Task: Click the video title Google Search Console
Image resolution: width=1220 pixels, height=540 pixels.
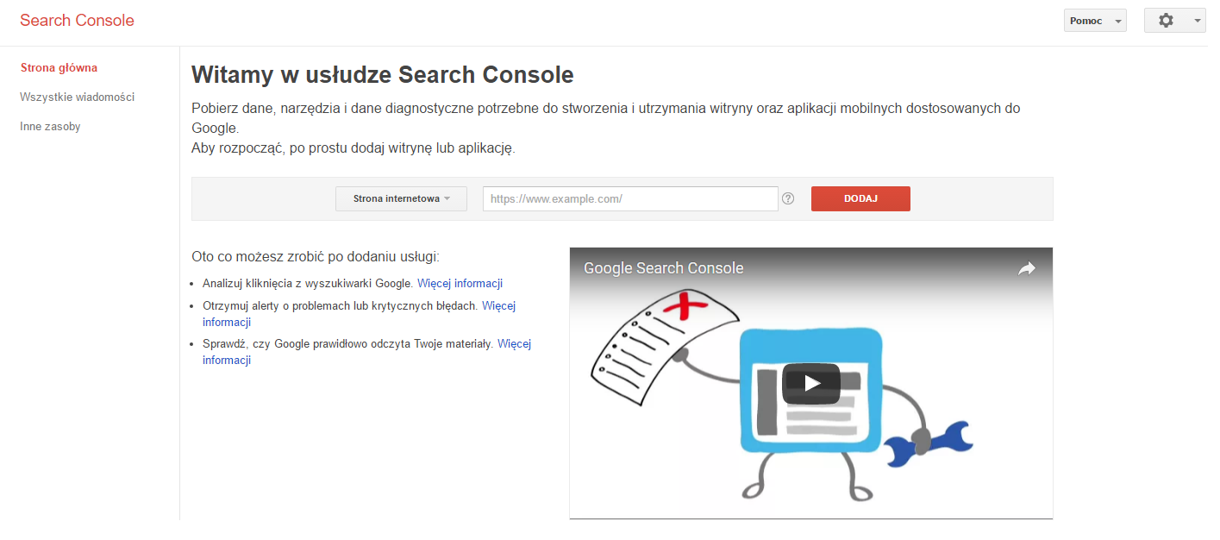Action: point(663,268)
